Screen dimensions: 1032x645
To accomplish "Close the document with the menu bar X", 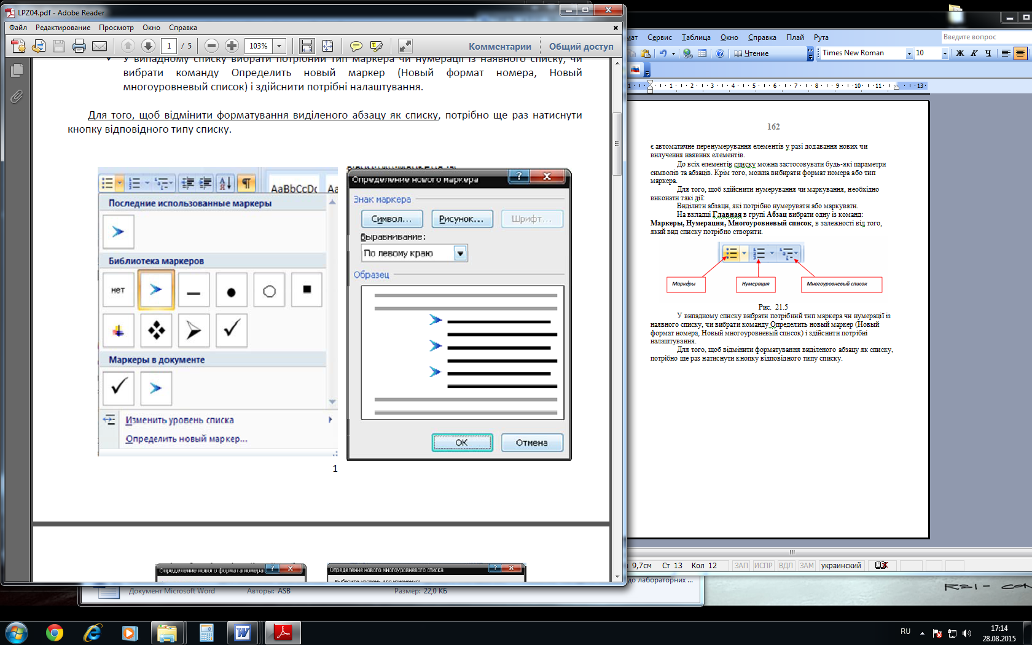I will coord(616,28).
